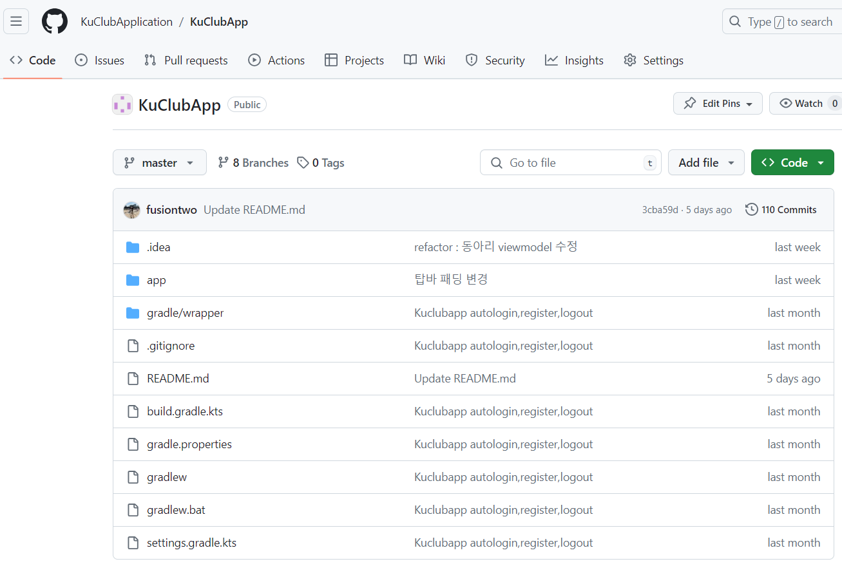842x566 pixels.
Task: Open commit message '탑바 패딩 변경'
Action: point(451,280)
